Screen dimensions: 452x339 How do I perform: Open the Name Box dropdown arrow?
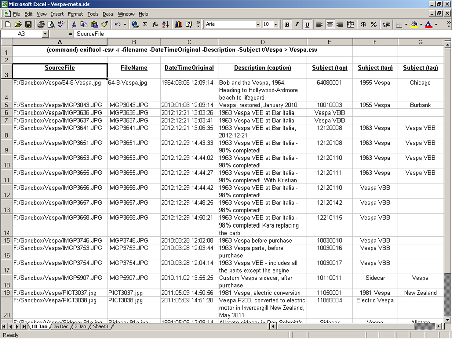coord(45,34)
